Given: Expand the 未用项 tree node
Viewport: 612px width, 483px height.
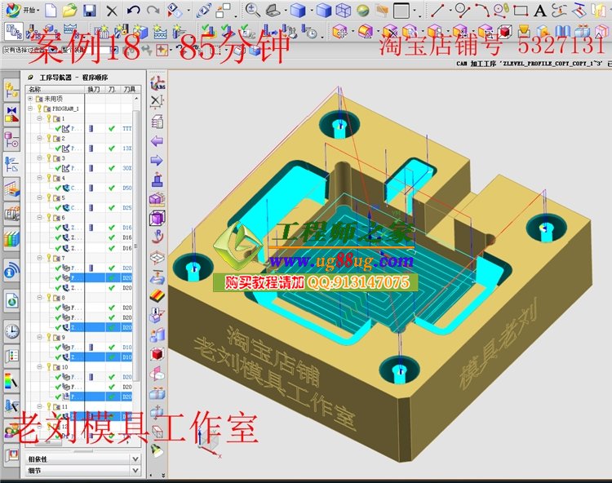Looking at the screenshot, I should (30, 98).
